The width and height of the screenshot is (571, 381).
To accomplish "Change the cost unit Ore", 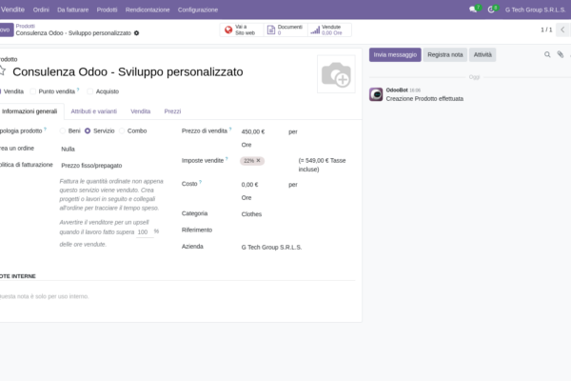I will [x=246, y=197].
